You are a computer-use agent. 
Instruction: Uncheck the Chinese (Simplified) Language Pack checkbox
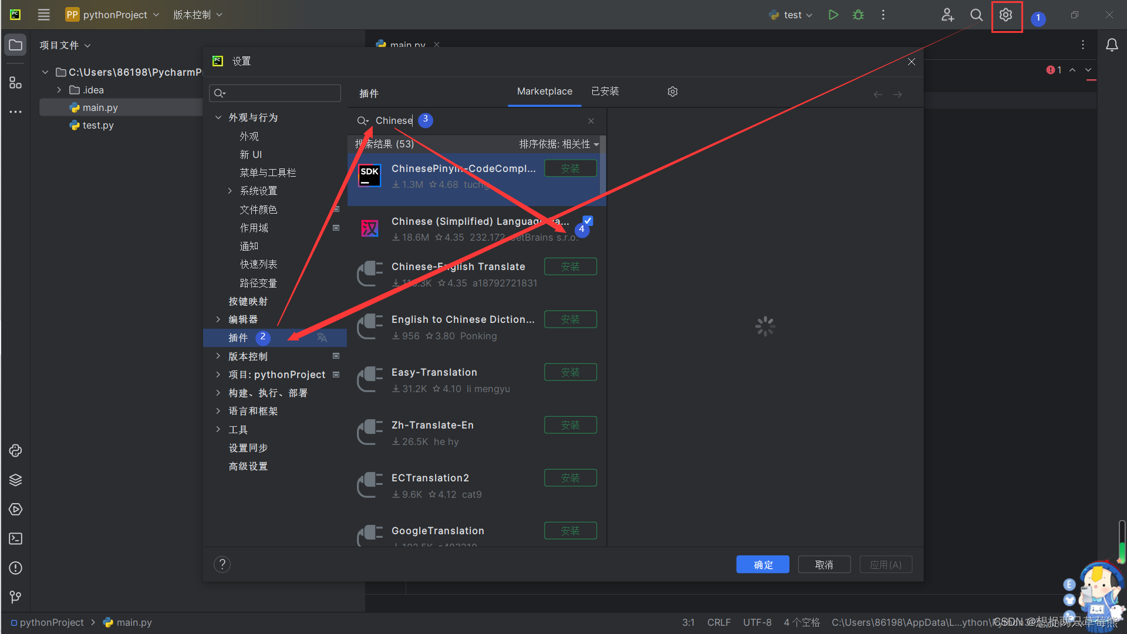click(586, 221)
